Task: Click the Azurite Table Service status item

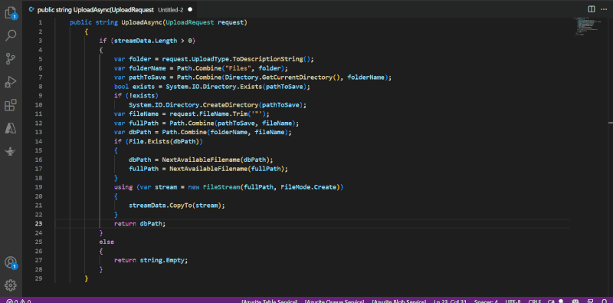Action: pyautogui.click(x=270, y=301)
